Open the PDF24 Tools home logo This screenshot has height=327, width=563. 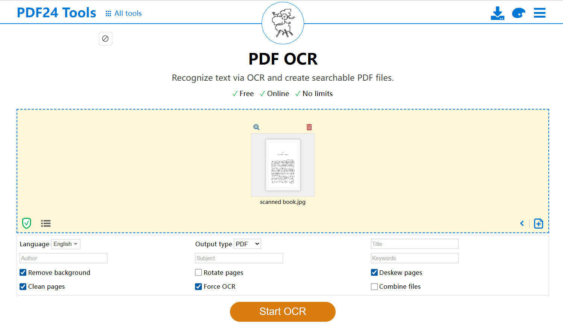pos(56,13)
